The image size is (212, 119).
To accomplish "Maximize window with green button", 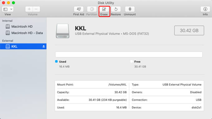I will (x=13, y=3).
